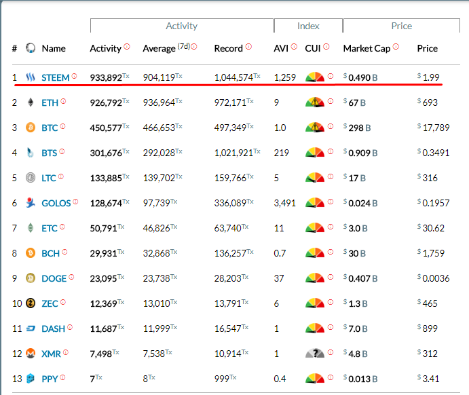This screenshot has width=469, height=395.
Task: Open the GOLOS coin link
Action: click(x=56, y=204)
